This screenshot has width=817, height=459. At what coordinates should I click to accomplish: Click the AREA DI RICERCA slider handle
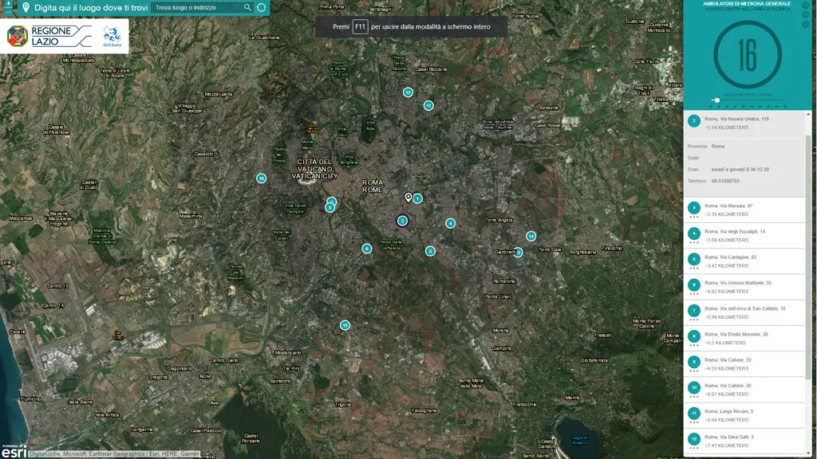click(717, 100)
